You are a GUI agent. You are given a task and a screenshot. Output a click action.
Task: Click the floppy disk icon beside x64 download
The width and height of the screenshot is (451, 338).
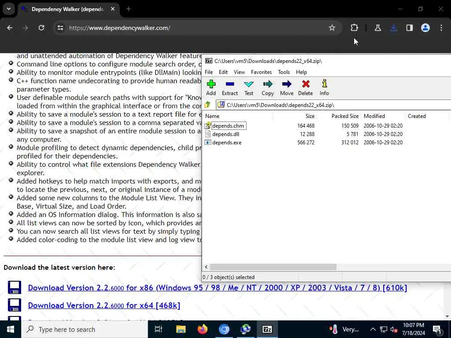15,305
